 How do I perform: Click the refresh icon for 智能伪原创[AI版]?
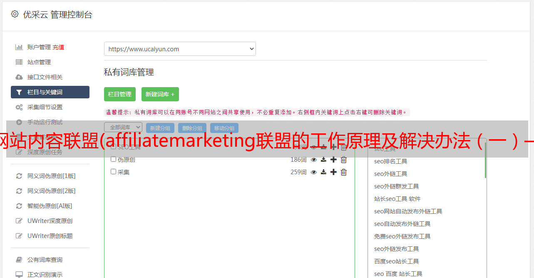(x=19, y=206)
